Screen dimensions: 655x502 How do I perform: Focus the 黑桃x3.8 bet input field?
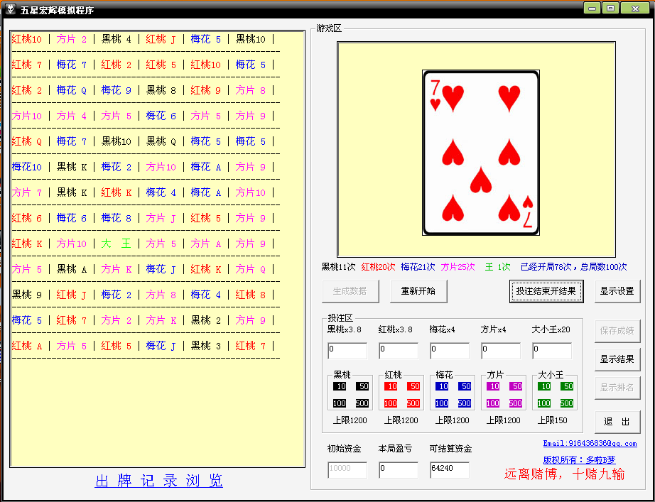point(347,351)
